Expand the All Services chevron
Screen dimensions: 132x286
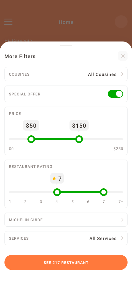[122, 238]
